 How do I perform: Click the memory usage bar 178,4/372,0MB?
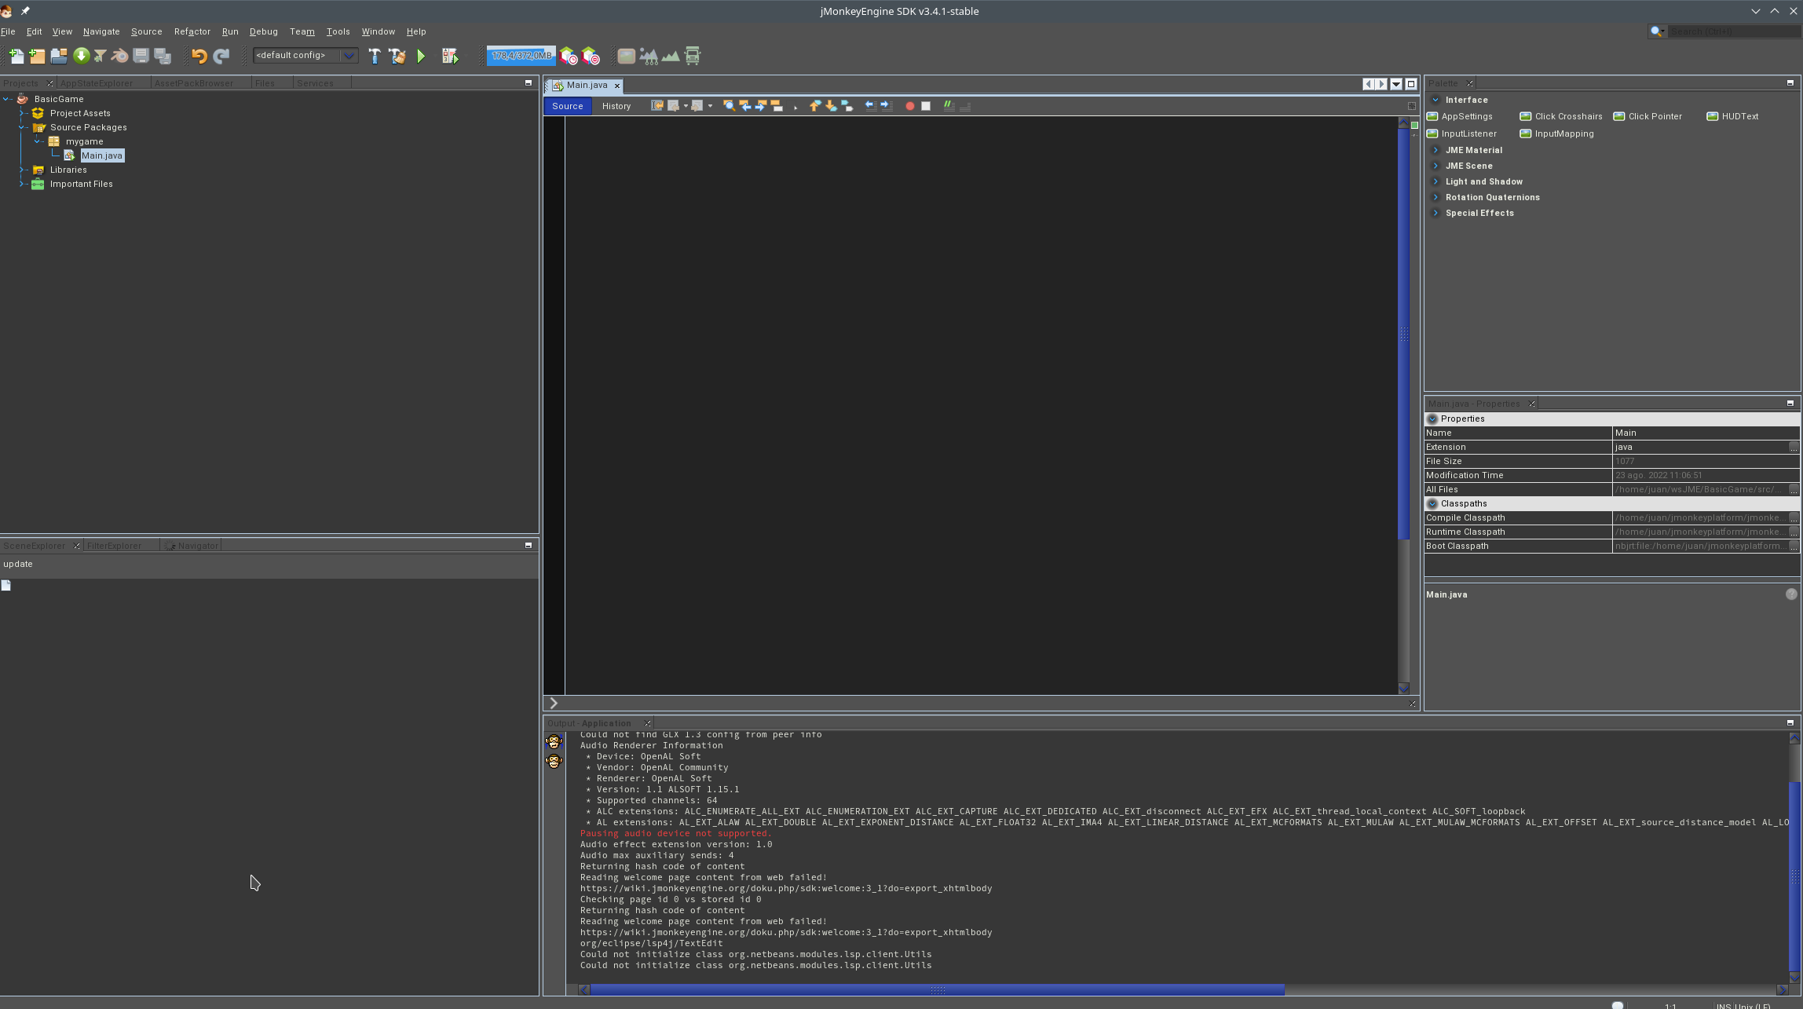pyautogui.click(x=521, y=56)
